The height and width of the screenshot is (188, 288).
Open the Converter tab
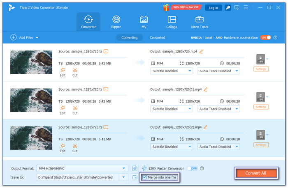pyautogui.click(x=88, y=22)
